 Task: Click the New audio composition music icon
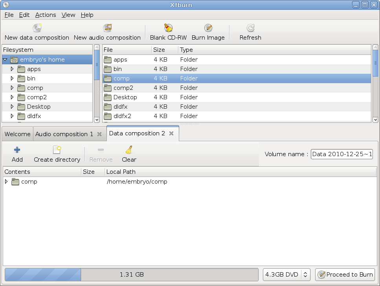click(107, 28)
